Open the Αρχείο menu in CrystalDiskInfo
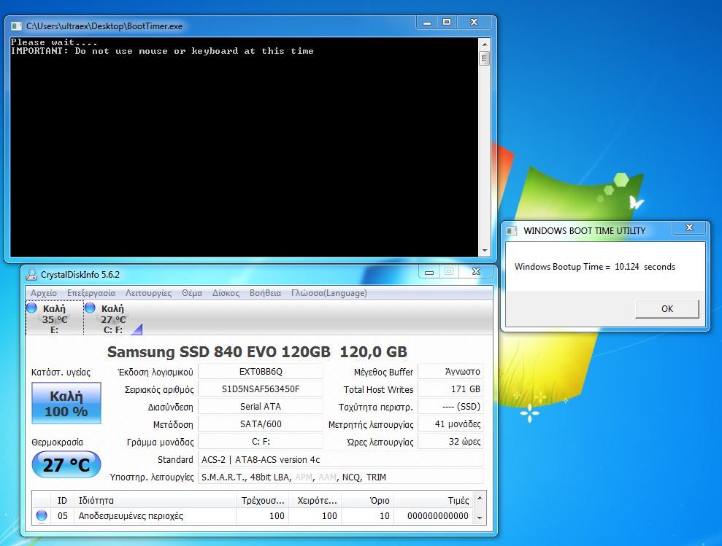722x546 pixels. click(x=44, y=293)
